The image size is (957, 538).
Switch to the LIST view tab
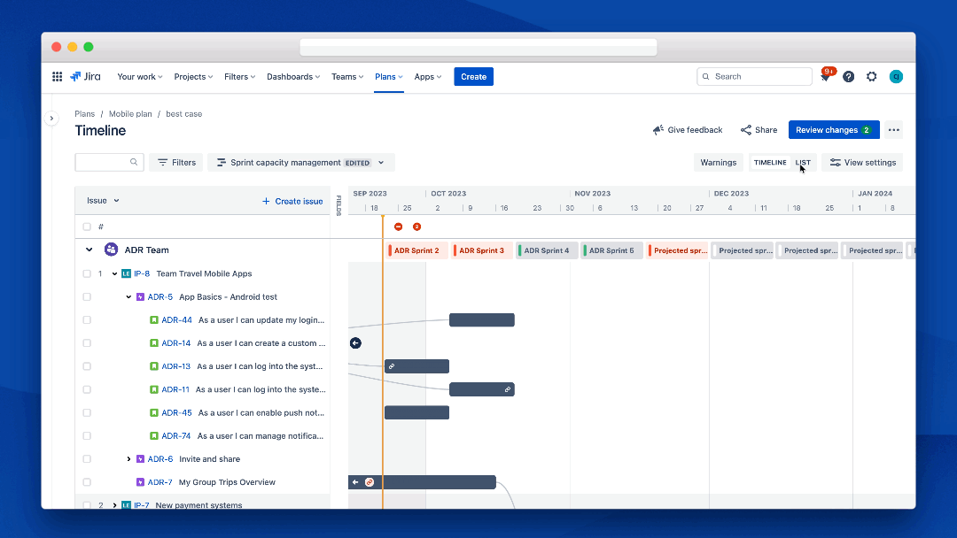[x=803, y=162]
